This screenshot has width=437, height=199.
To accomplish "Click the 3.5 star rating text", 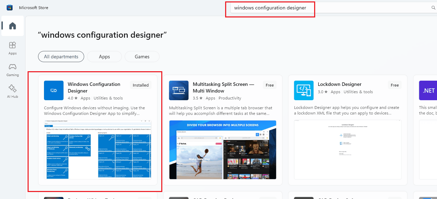I will [198, 98].
